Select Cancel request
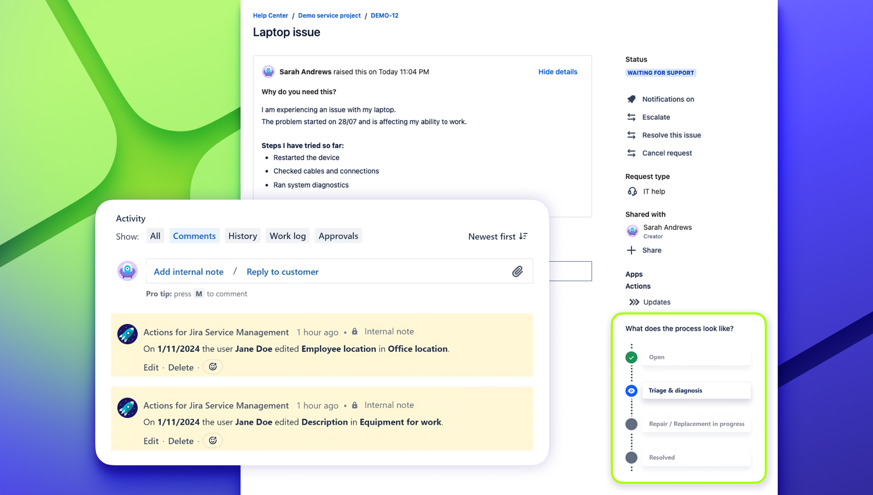 click(x=667, y=153)
